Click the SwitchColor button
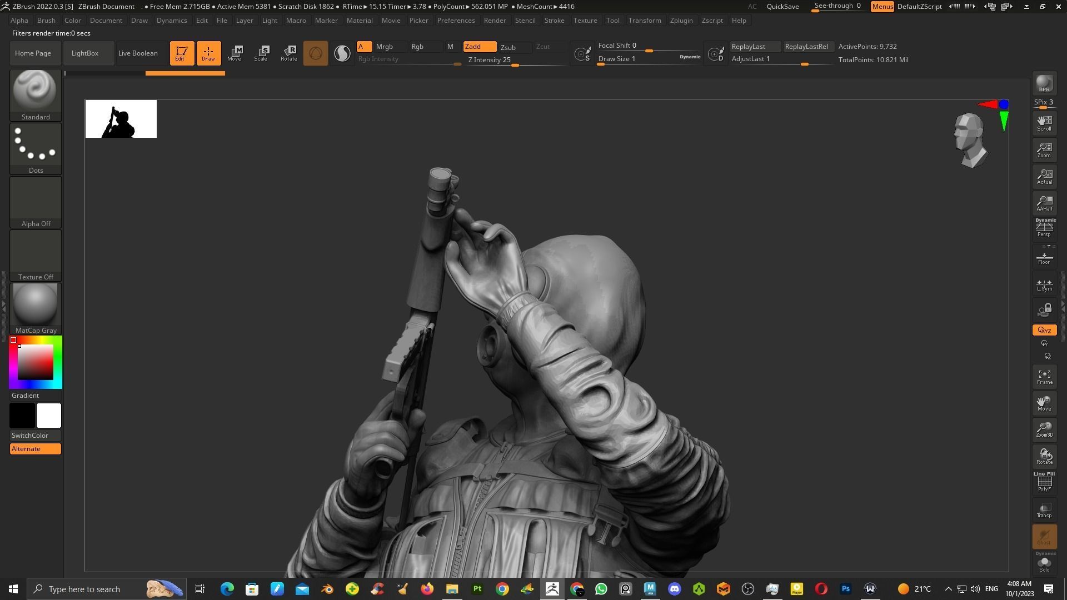1067x600 pixels. pyautogui.click(x=35, y=436)
